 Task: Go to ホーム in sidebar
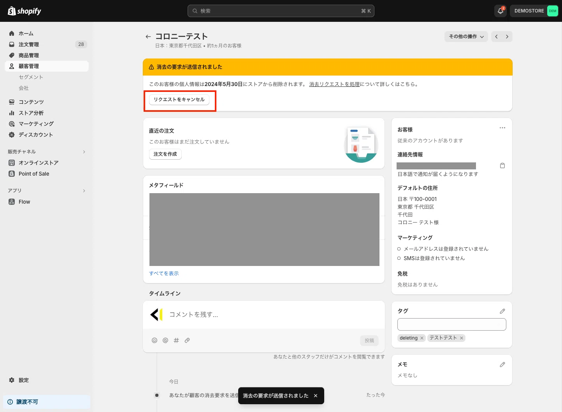click(x=47, y=33)
